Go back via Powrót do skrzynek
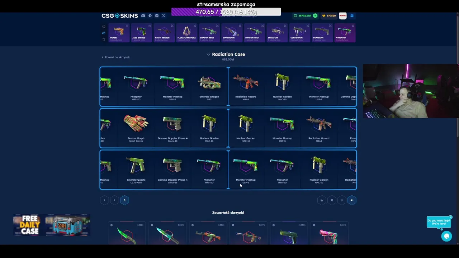 [115, 57]
